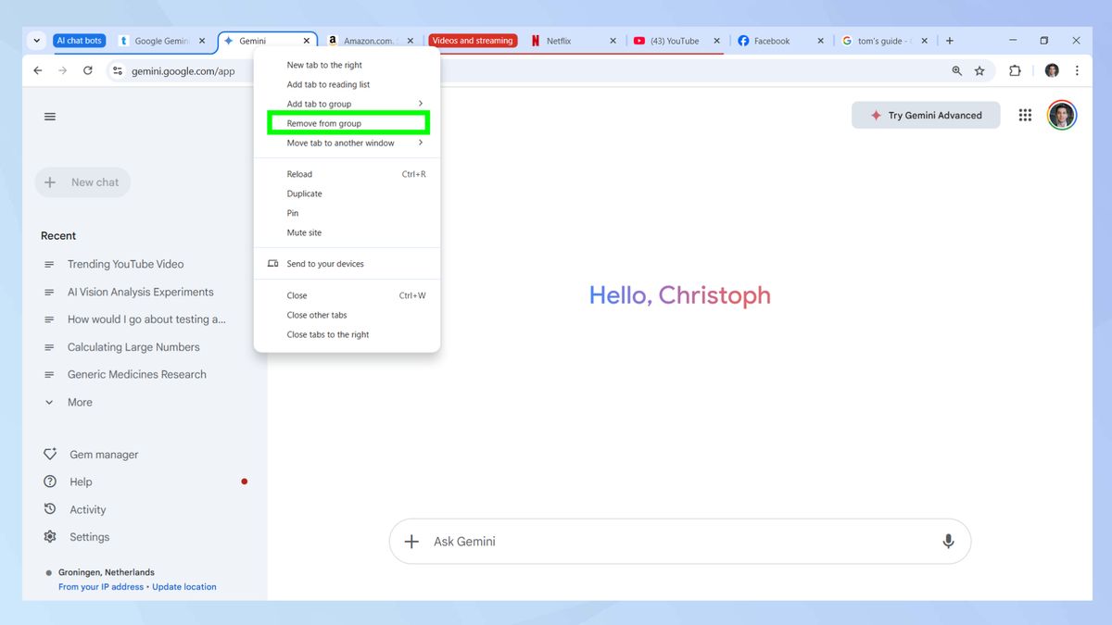This screenshot has width=1112, height=625.
Task: Open the Chrome extensions puzzle icon
Action: tap(1015, 70)
